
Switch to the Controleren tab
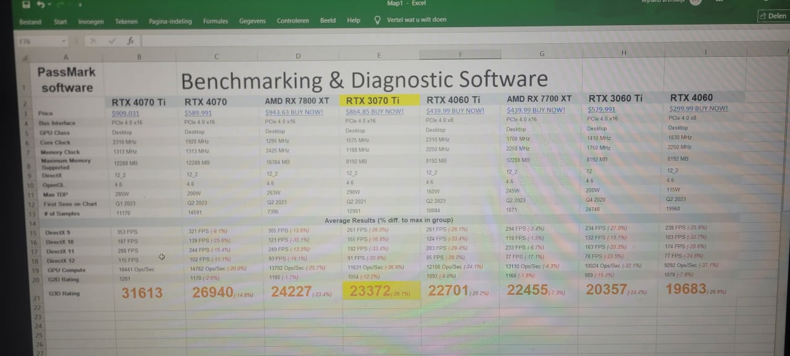click(x=293, y=20)
